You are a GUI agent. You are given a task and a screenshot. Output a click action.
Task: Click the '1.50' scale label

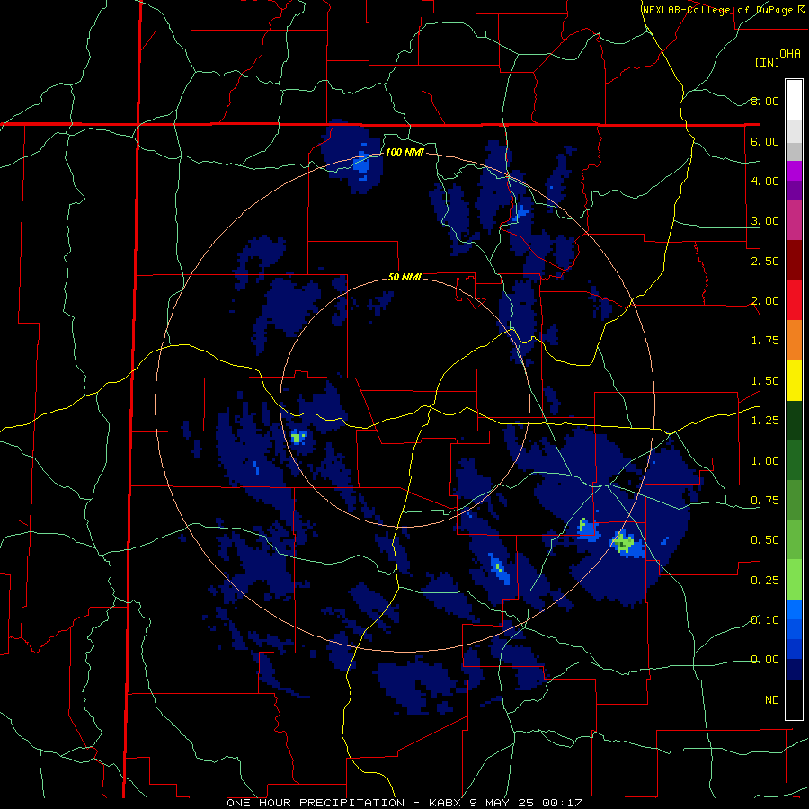(x=765, y=381)
